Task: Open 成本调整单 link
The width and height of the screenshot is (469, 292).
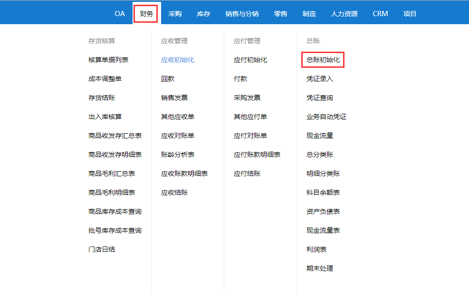Action: pyautogui.click(x=105, y=79)
